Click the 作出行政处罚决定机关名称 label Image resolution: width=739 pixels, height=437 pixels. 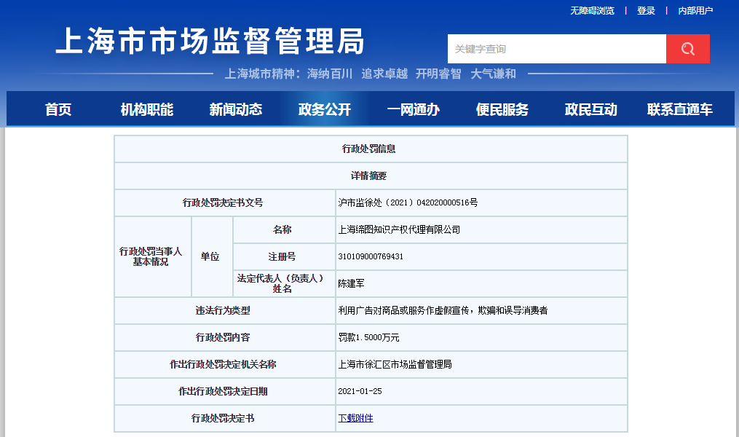[223, 364]
